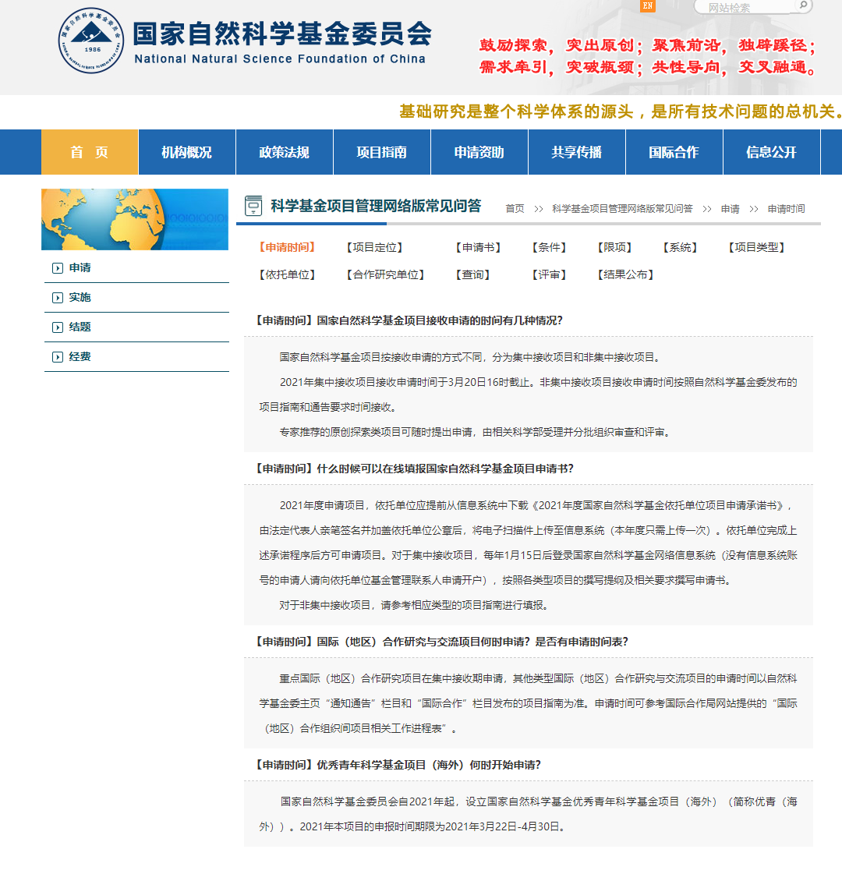This screenshot has width=842, height=881.
Task: Select the 【限项】 category tag
Action: 614,247
